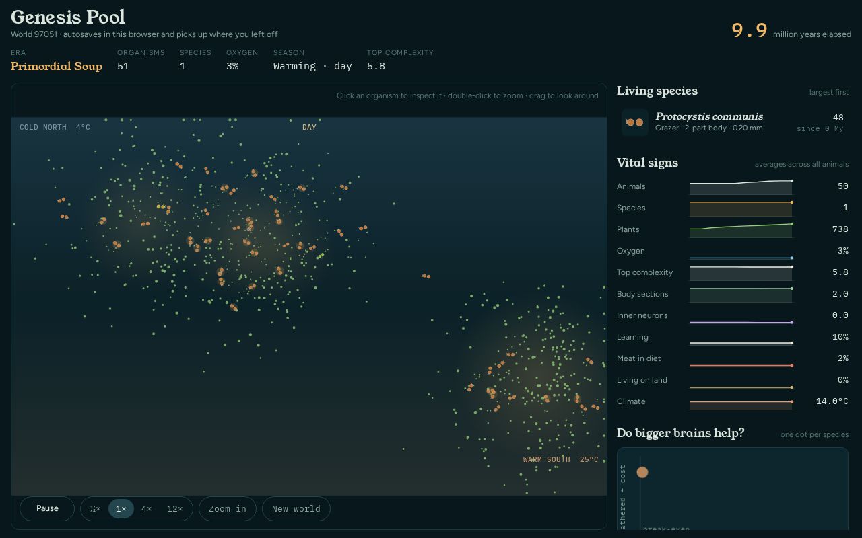The width and height of the screenshot is (862, 538).
Task: Click the Plants count '738'
Action: [x=840, y=229]
